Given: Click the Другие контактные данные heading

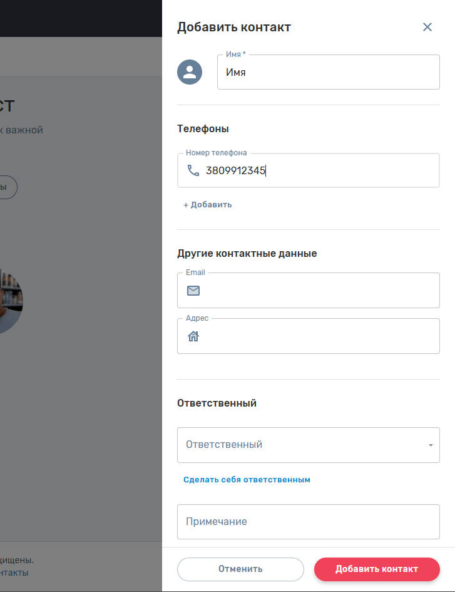Looking at the screenshot, I should pos(247,254).
